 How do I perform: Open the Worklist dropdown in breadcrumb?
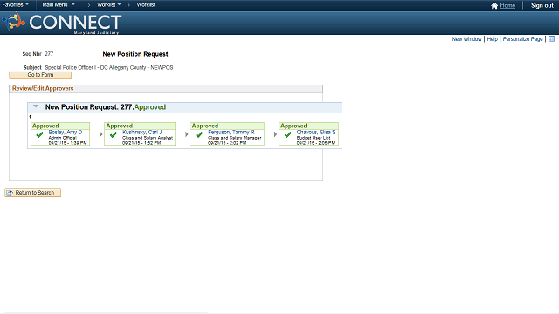[108, 4]
